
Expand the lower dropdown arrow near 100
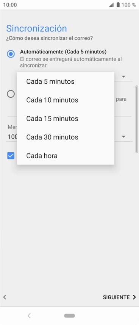[x=123, y=137]
